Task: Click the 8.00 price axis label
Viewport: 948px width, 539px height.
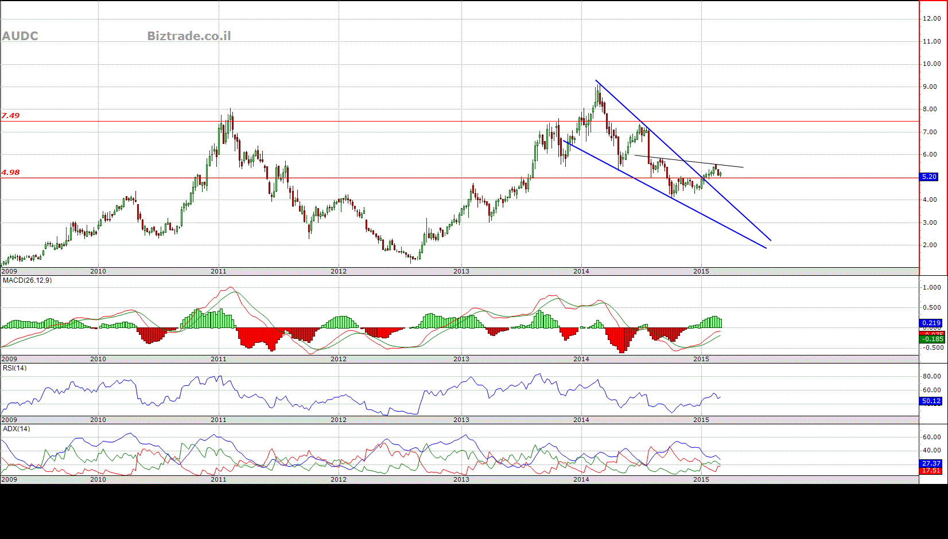Action: (x=930, y=109)
